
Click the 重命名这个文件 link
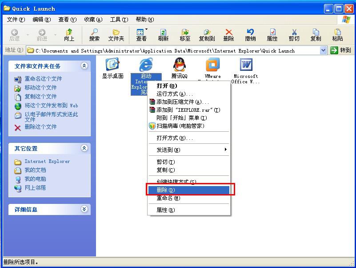pos(43,79)
